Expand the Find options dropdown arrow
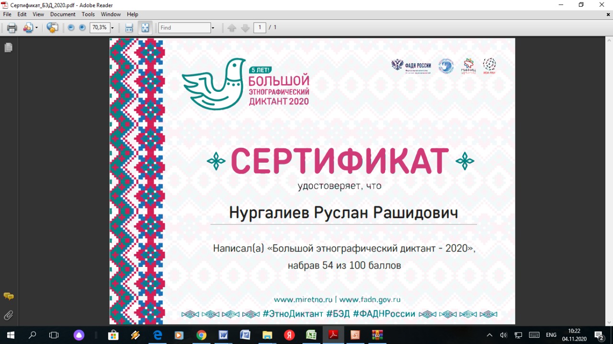613x344 pixels. click(213, 28)
